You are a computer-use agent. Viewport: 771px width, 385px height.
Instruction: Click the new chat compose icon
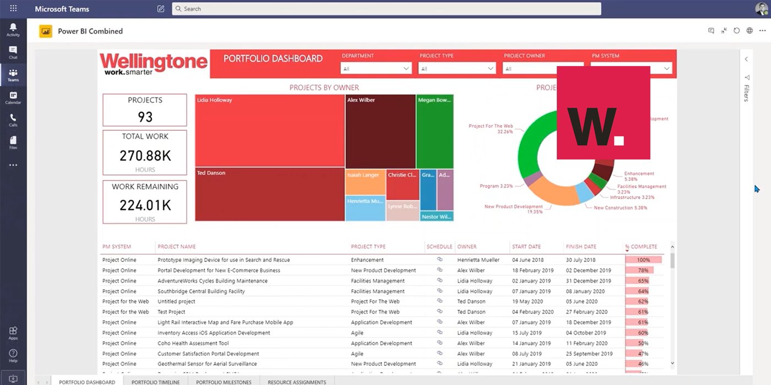[161, 9]
